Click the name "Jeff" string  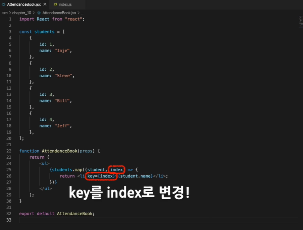62,126
